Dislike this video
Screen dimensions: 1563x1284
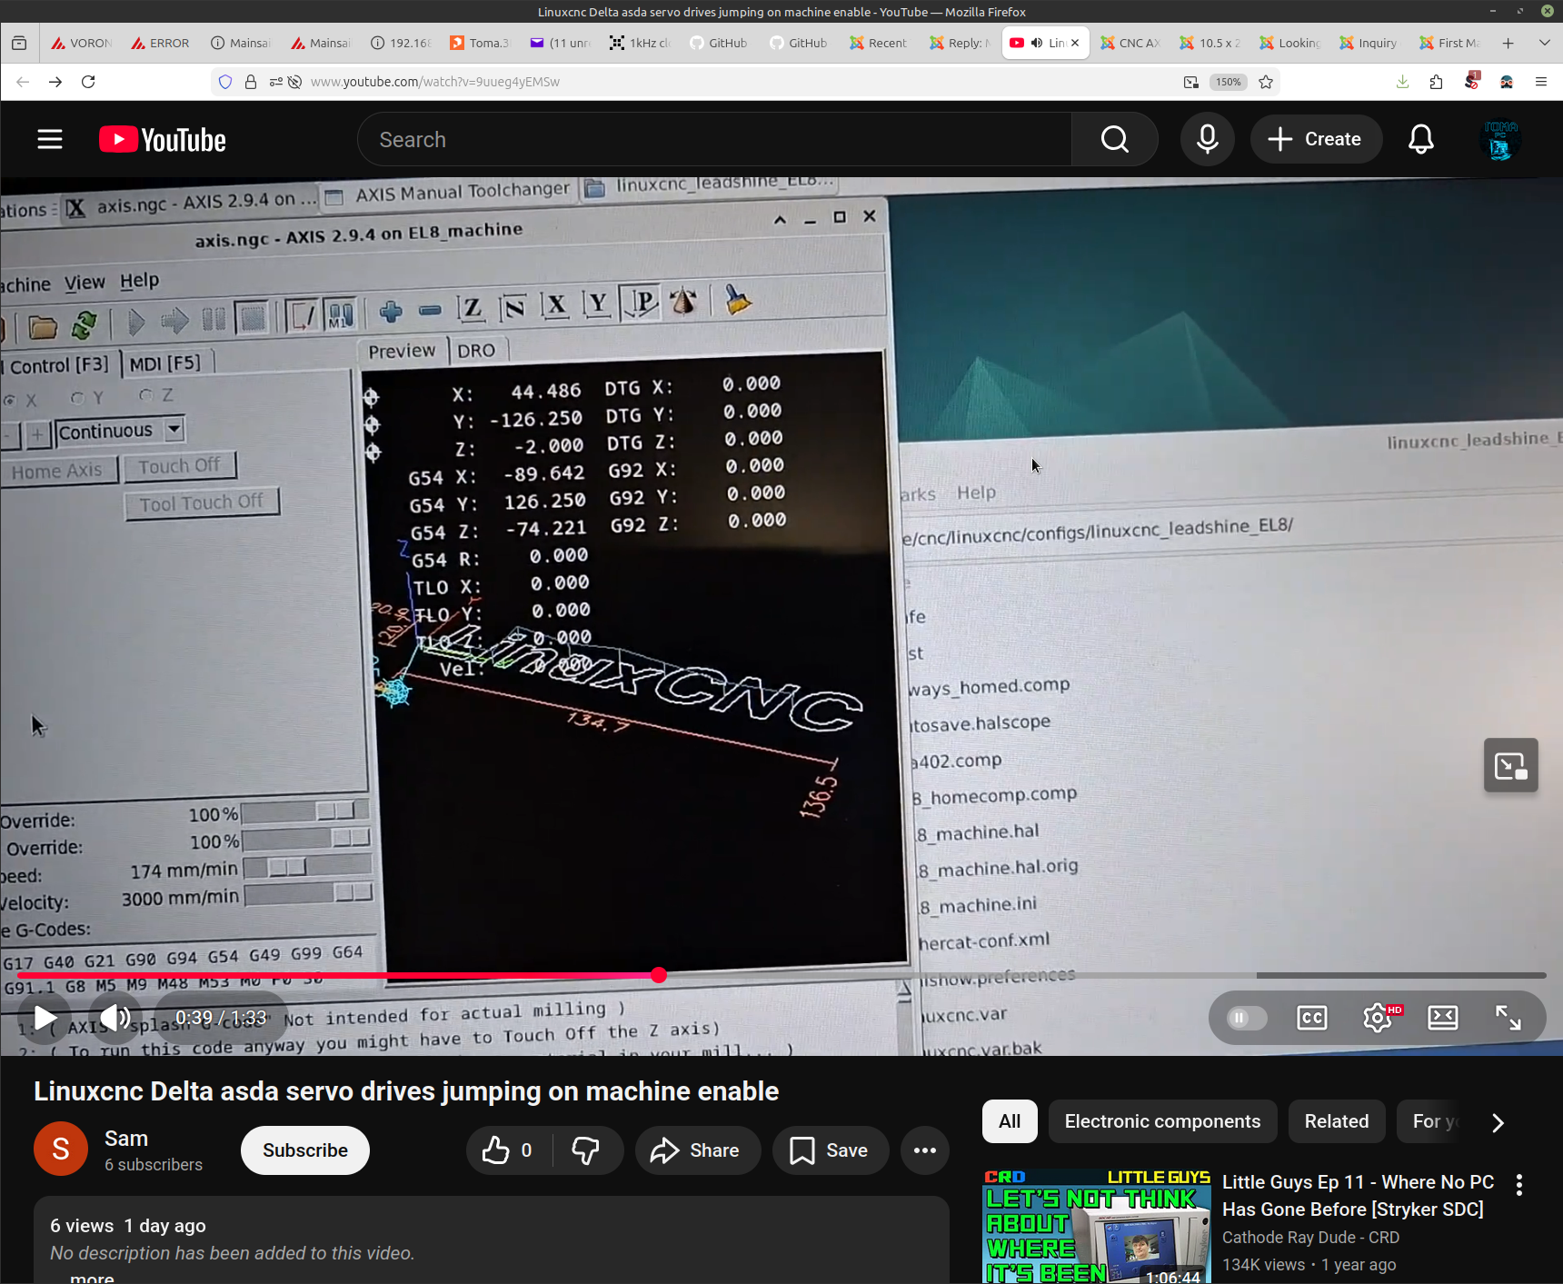click(x=586, y=1150)
